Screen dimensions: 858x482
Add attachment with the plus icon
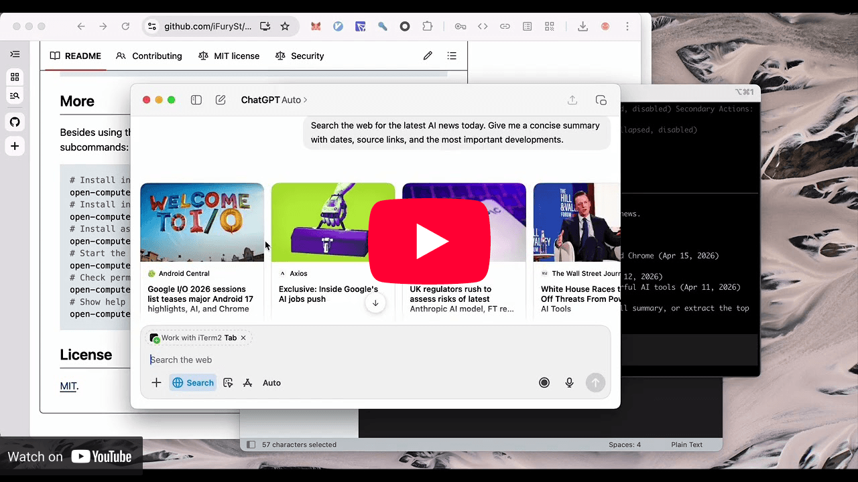point(156,383)
